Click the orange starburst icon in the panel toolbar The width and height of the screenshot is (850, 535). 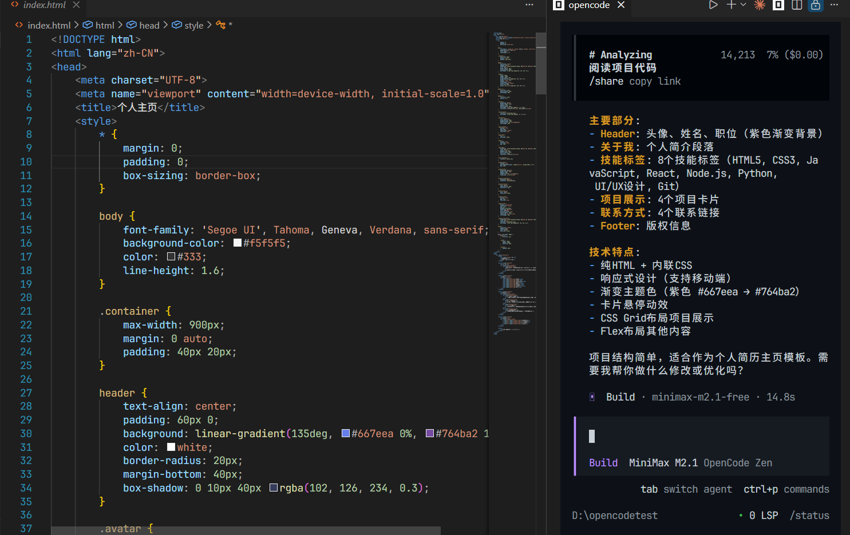pyautogui.click(x=760, y=5)
